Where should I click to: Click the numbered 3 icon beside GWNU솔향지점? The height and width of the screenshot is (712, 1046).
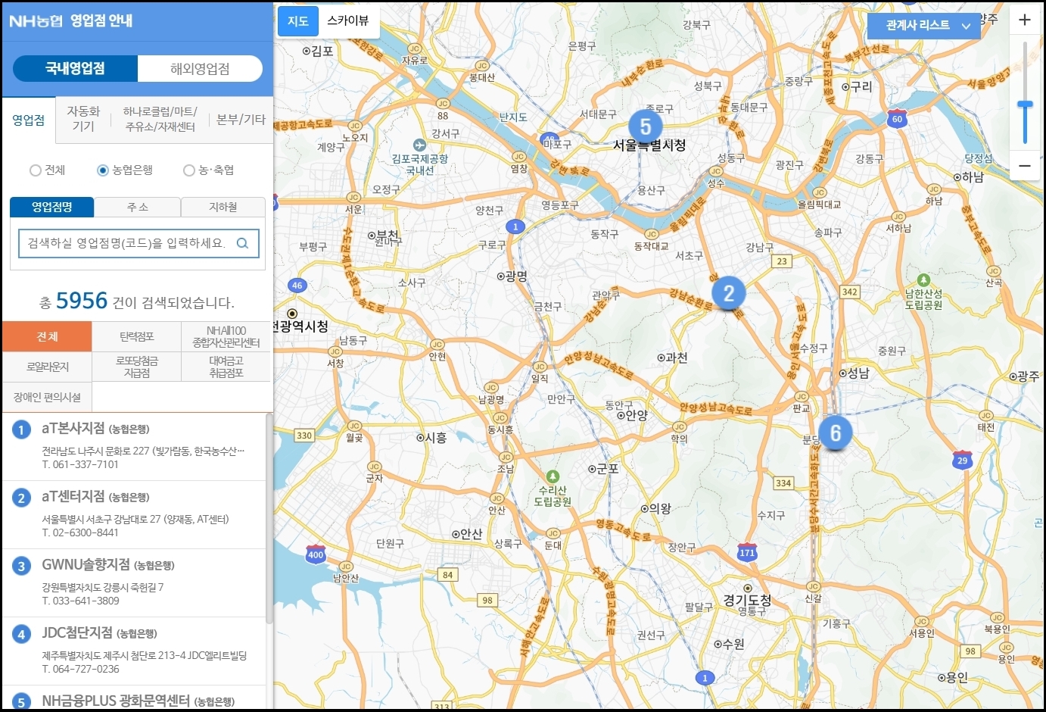[x=21, y=566]
